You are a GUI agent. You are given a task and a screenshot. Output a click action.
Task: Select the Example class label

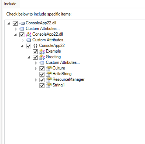(53, 51)
